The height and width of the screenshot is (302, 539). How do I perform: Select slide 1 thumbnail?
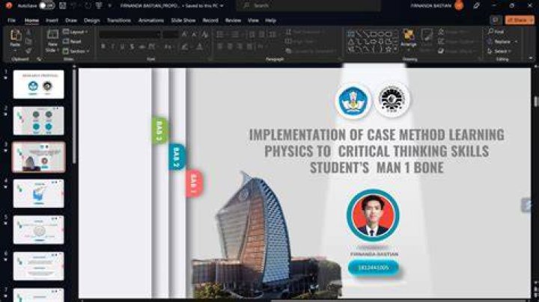(x=38, y=84)
